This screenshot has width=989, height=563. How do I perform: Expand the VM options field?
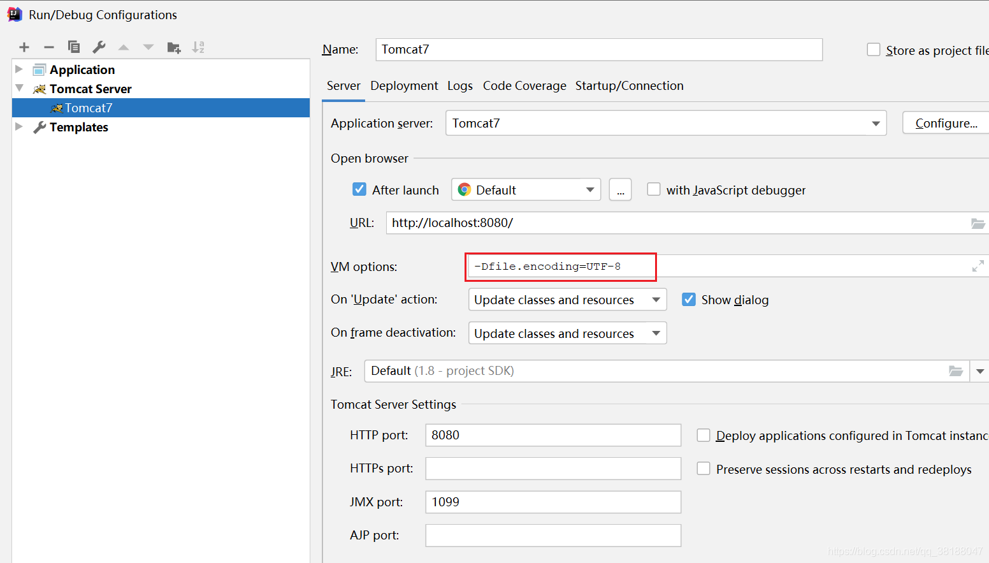978,266
